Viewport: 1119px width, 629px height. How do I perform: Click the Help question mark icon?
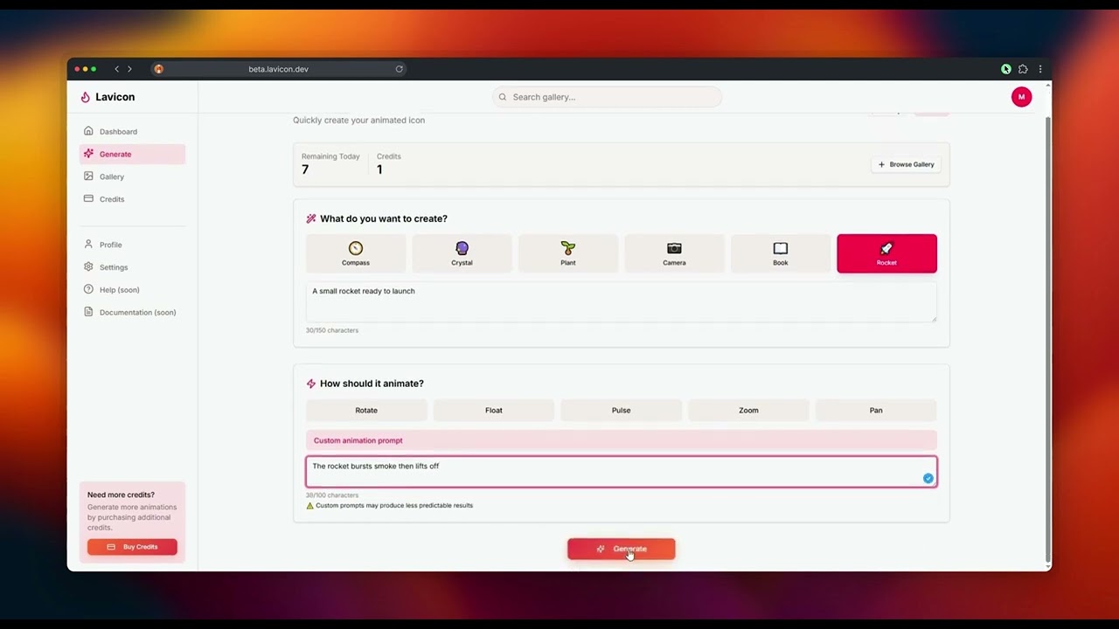88,289
